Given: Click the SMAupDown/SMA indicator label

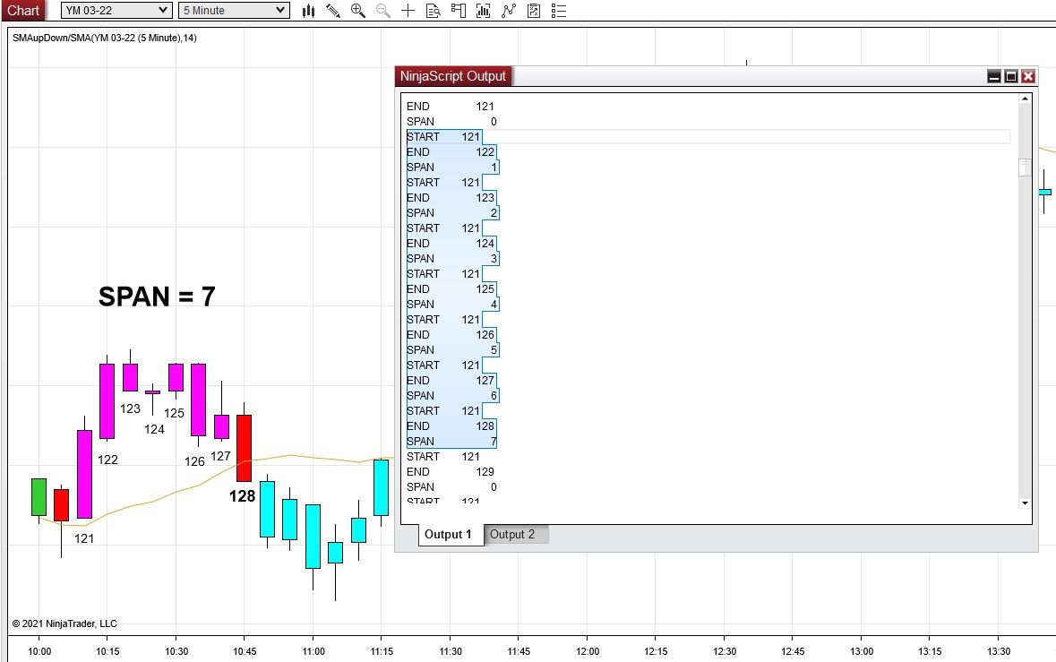Looking at the screenshot, I should tap(105, 38).
